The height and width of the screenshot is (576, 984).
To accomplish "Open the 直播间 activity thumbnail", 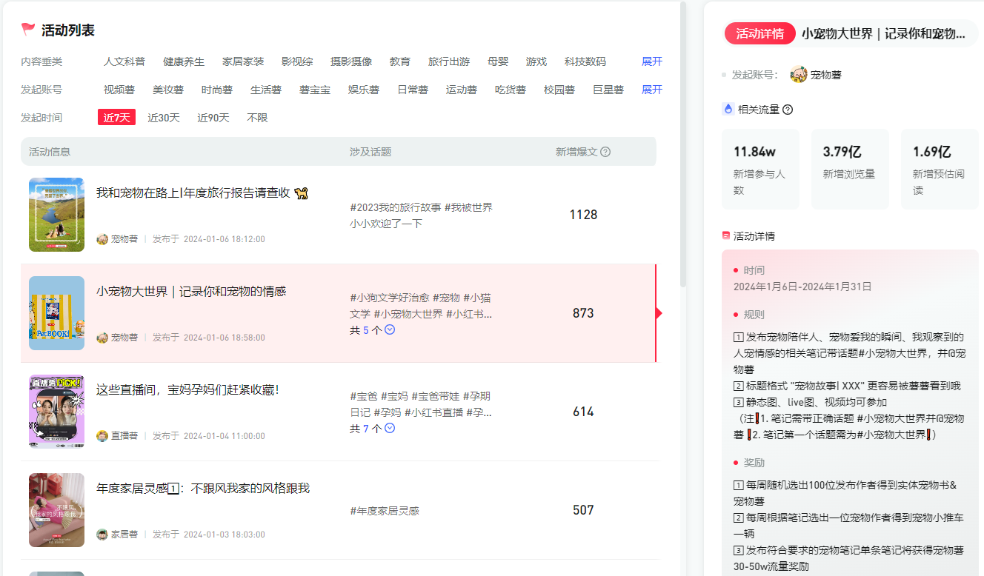I will 56,412.
